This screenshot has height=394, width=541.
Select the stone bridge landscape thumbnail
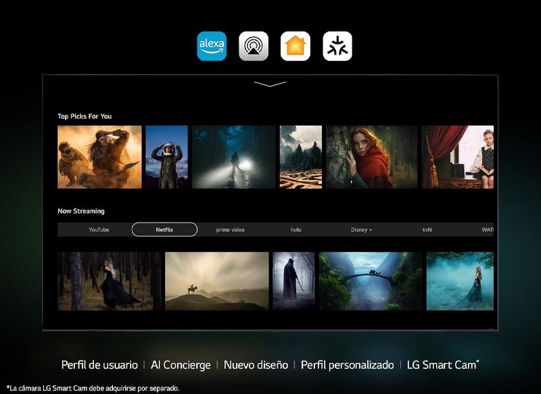click(x=371, y=281)
